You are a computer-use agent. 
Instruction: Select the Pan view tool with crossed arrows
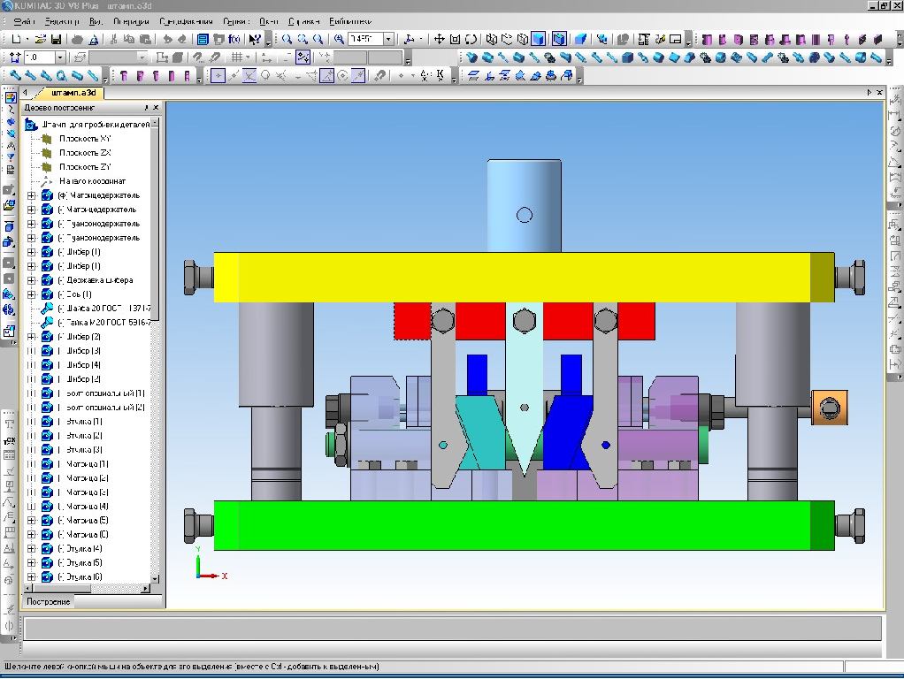(x=440, y=39)
